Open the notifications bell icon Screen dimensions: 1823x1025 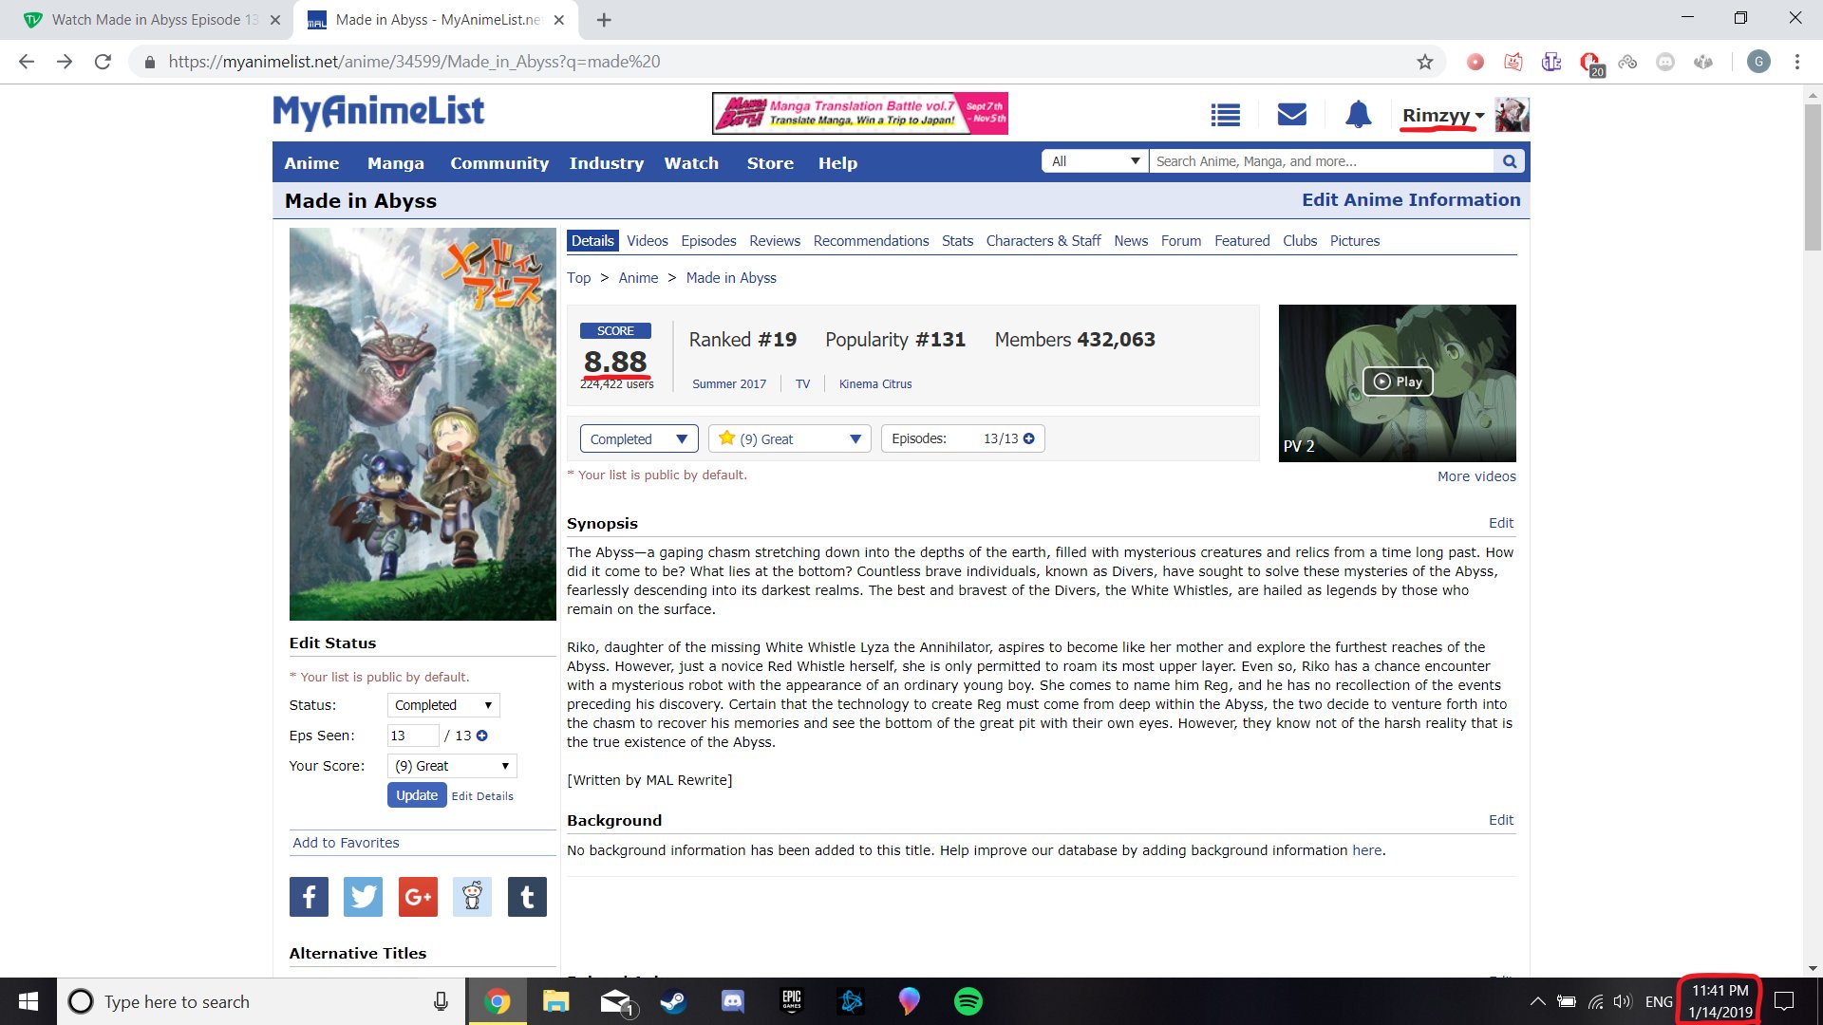pos(1358,115)
